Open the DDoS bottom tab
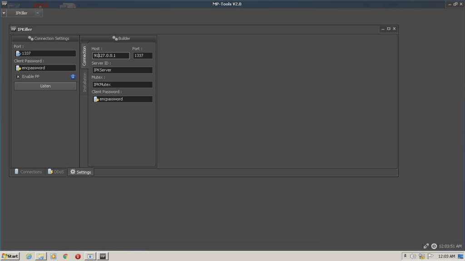 tap(56, 172)
